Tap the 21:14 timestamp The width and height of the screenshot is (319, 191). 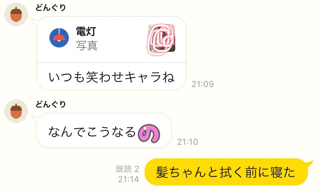tap(128, 179)
